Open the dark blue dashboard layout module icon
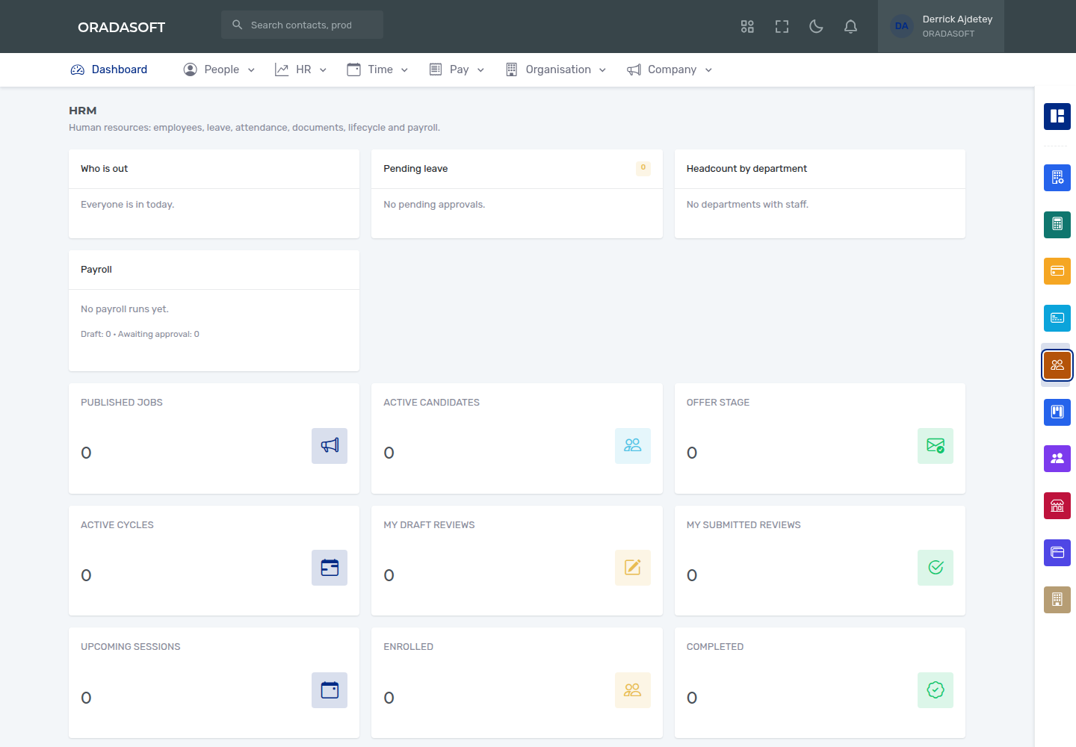This screenshot has width=1076, height=747. [1057, 117]
